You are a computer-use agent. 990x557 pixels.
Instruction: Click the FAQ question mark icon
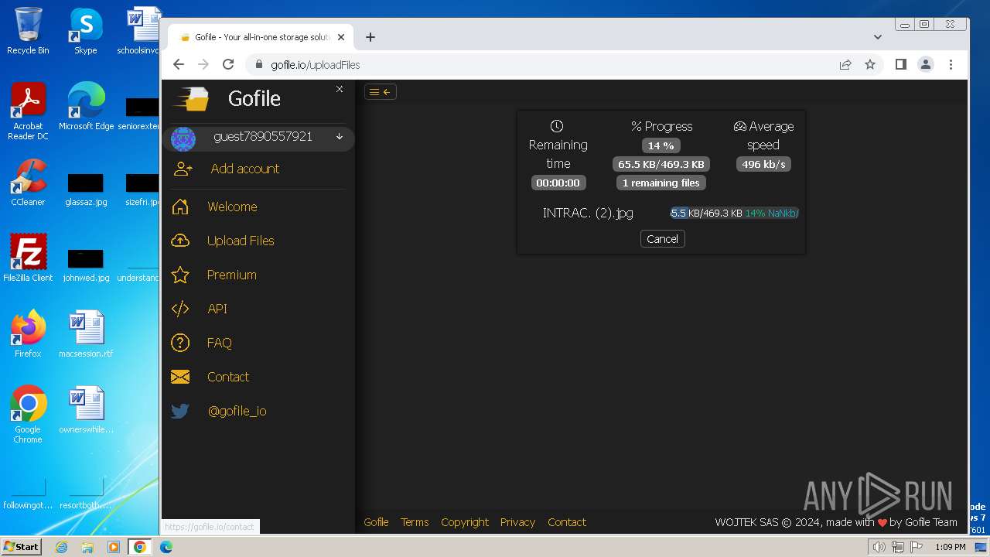(180, 343)
